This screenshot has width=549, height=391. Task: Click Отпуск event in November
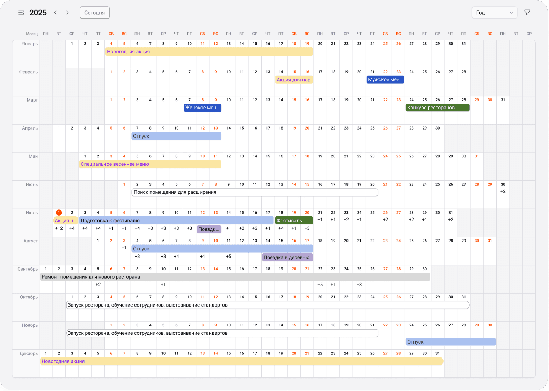[450, 342]
